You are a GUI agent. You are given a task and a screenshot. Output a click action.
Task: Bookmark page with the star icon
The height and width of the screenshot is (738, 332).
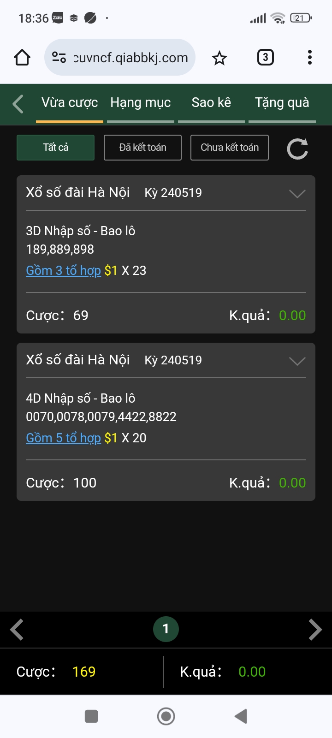pos(219,58)
